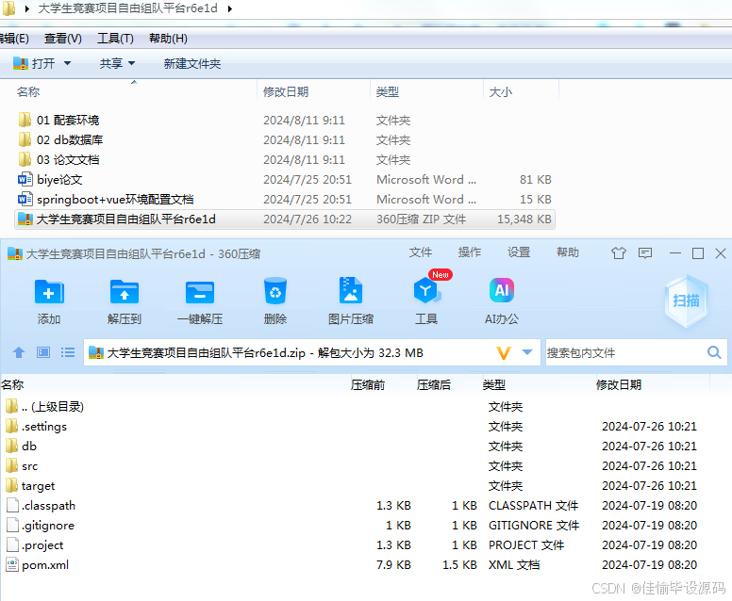Image resolution: width=732 pixels, height=601 pixels.
Task: Expand the 打开 dropdown arrow in Explorer
Action: pos(67,63)
